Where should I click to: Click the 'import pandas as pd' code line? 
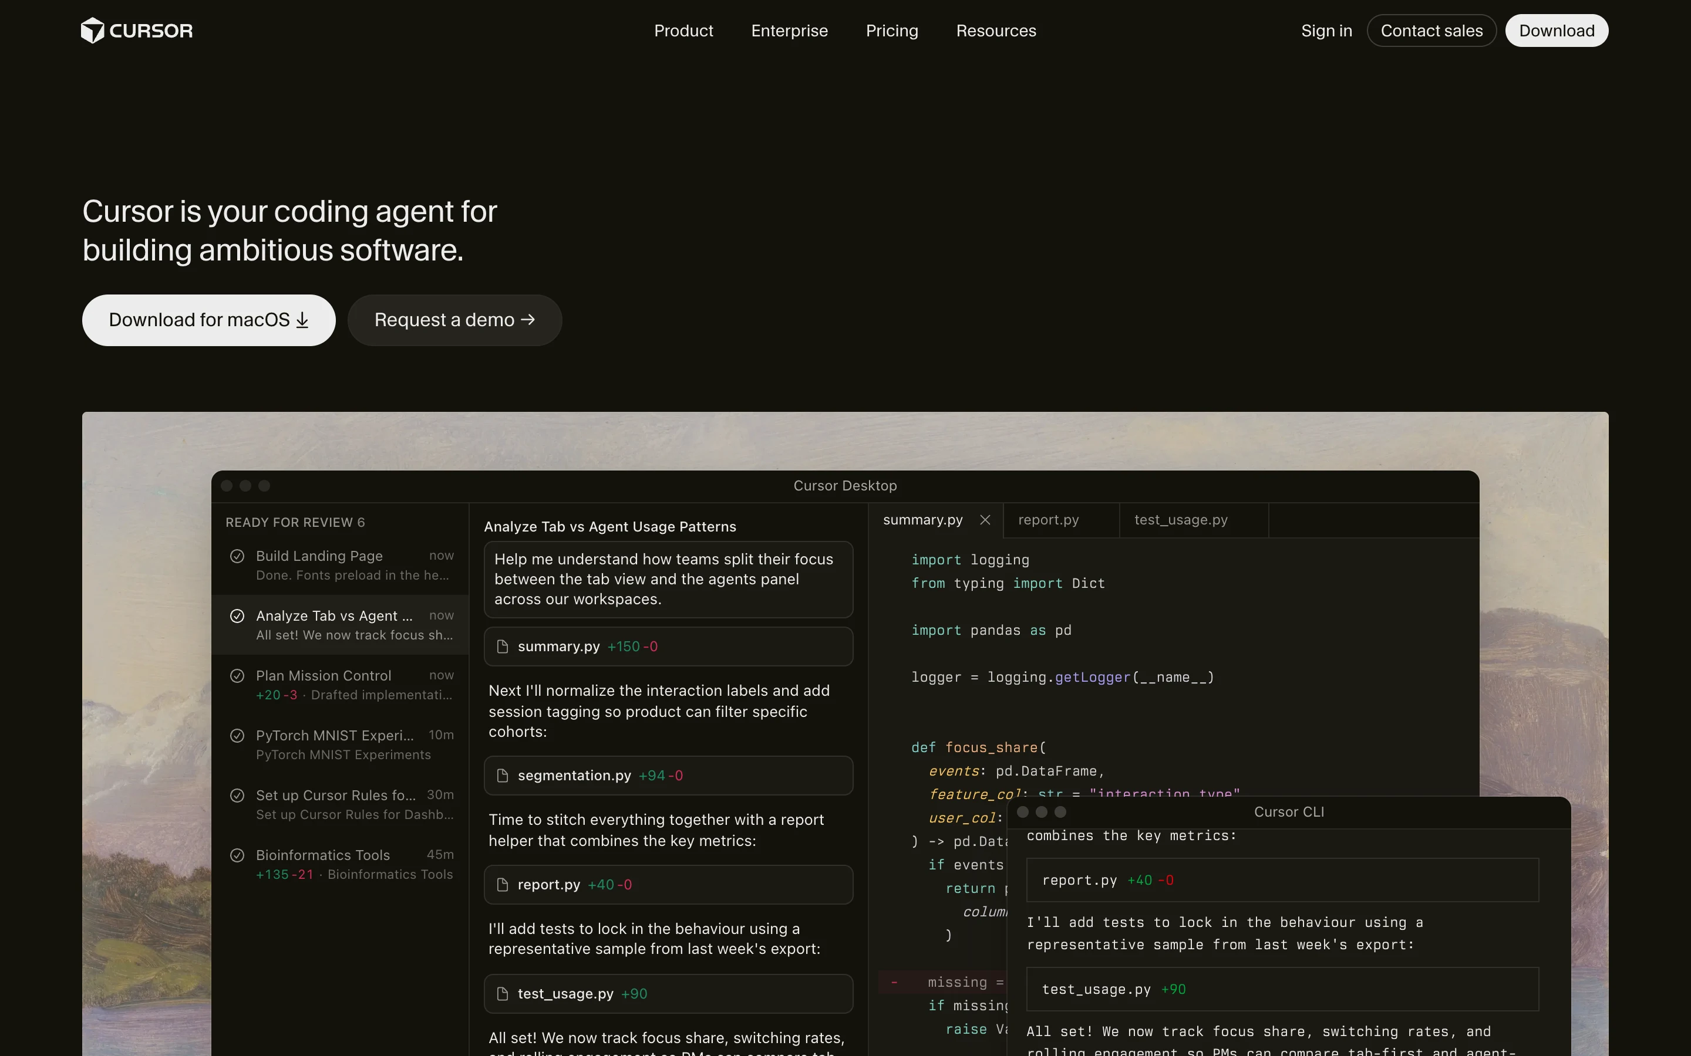991,630
